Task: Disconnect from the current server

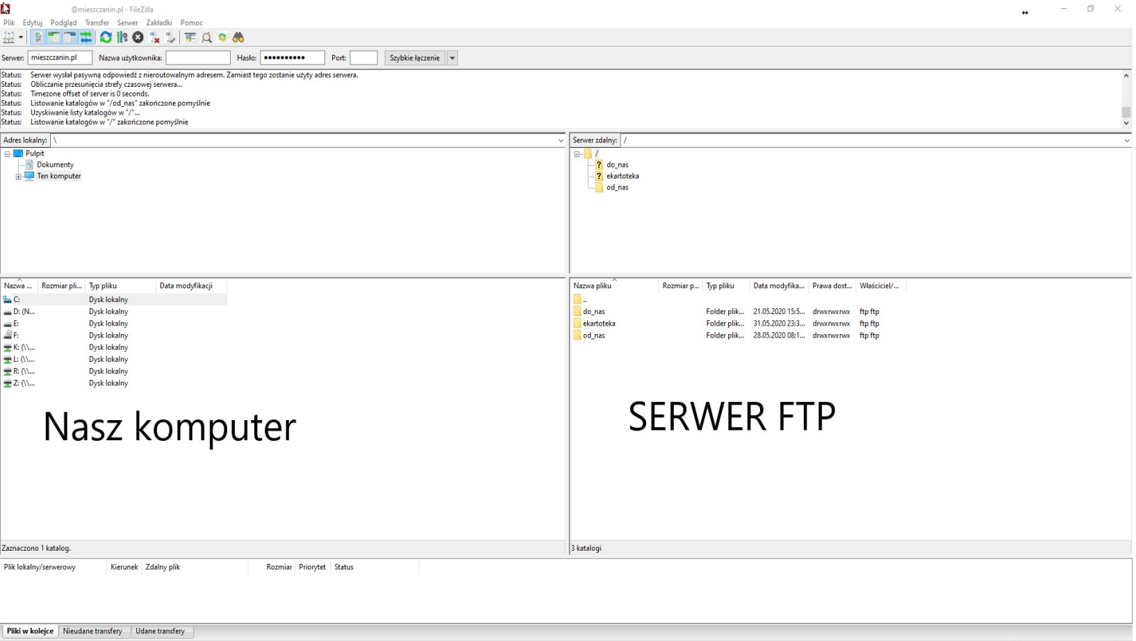Action: coord(155,38)
